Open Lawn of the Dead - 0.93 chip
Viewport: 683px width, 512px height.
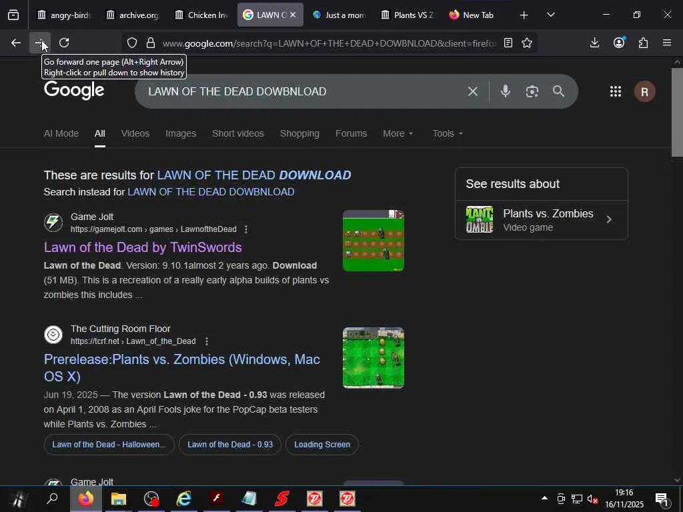[230, 445]
